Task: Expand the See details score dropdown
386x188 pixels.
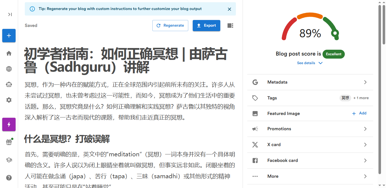Action: pyautogui.click(x=310, y=63)
